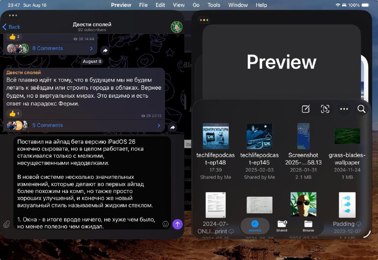The image size is (378, 260).
Task: Check the battery indicator in status bar
Action: coord(365,5)
